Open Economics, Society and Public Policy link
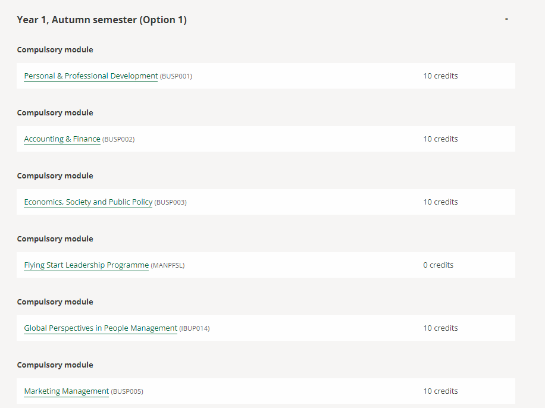545x408 pixels. click(88, 202)
